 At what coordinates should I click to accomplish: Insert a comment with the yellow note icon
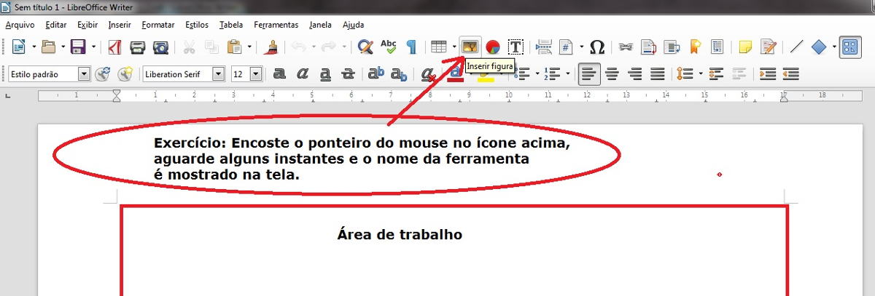[x=745, y=47]
